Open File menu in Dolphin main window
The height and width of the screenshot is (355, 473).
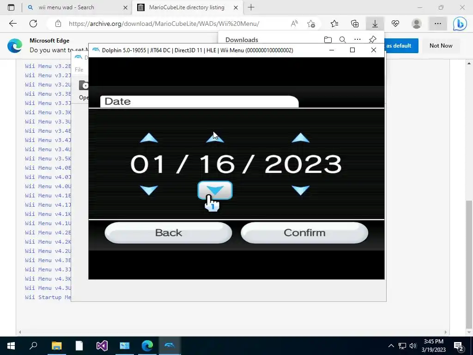click(x=79, y=70)
